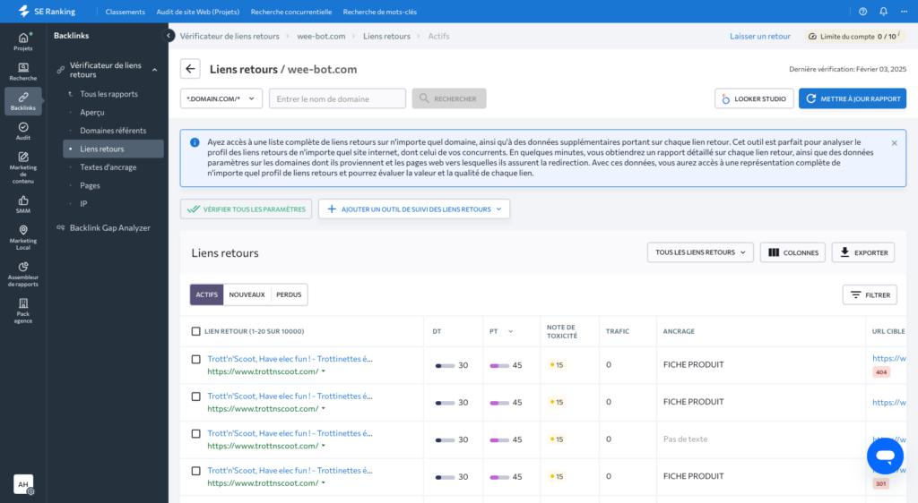
Task: Open the Recherche sidebar icon
Action: click(x=22, y=72)
